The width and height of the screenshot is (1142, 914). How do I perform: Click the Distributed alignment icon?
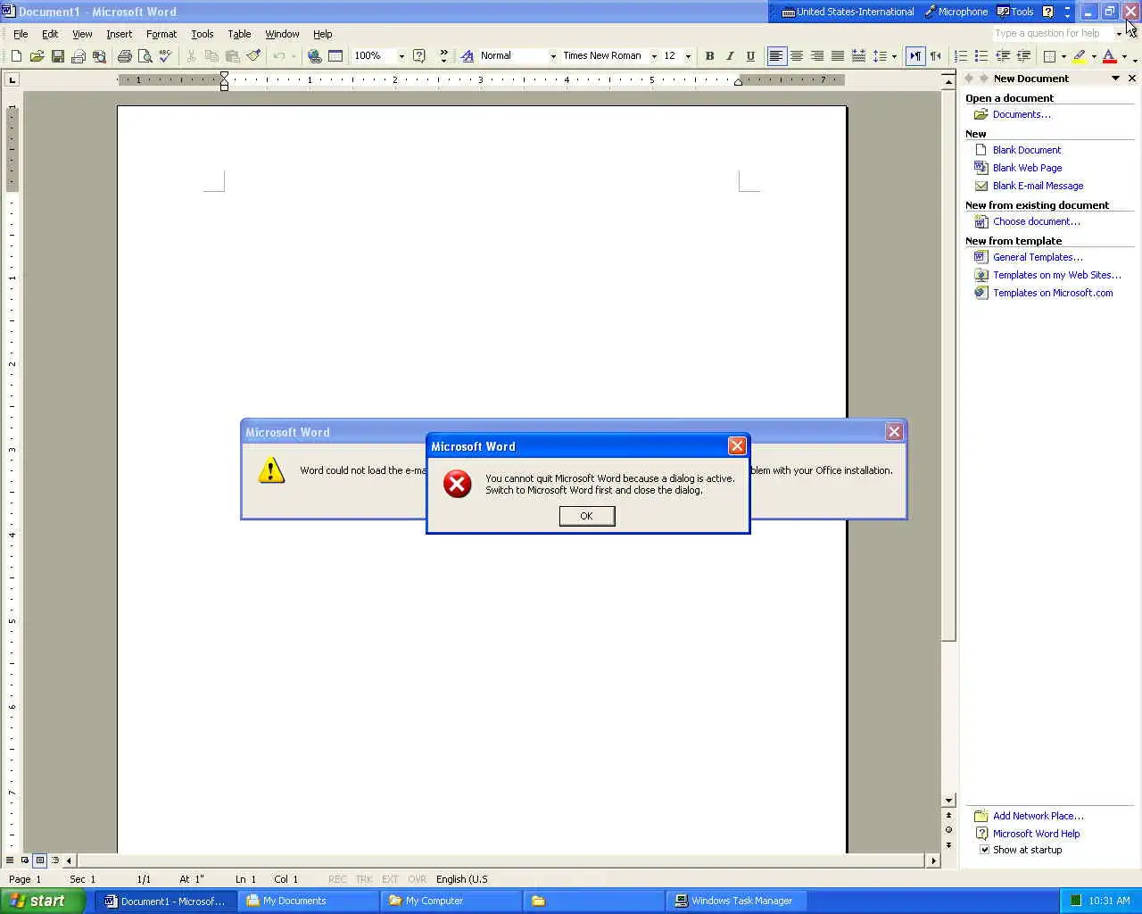coord(858,56)
